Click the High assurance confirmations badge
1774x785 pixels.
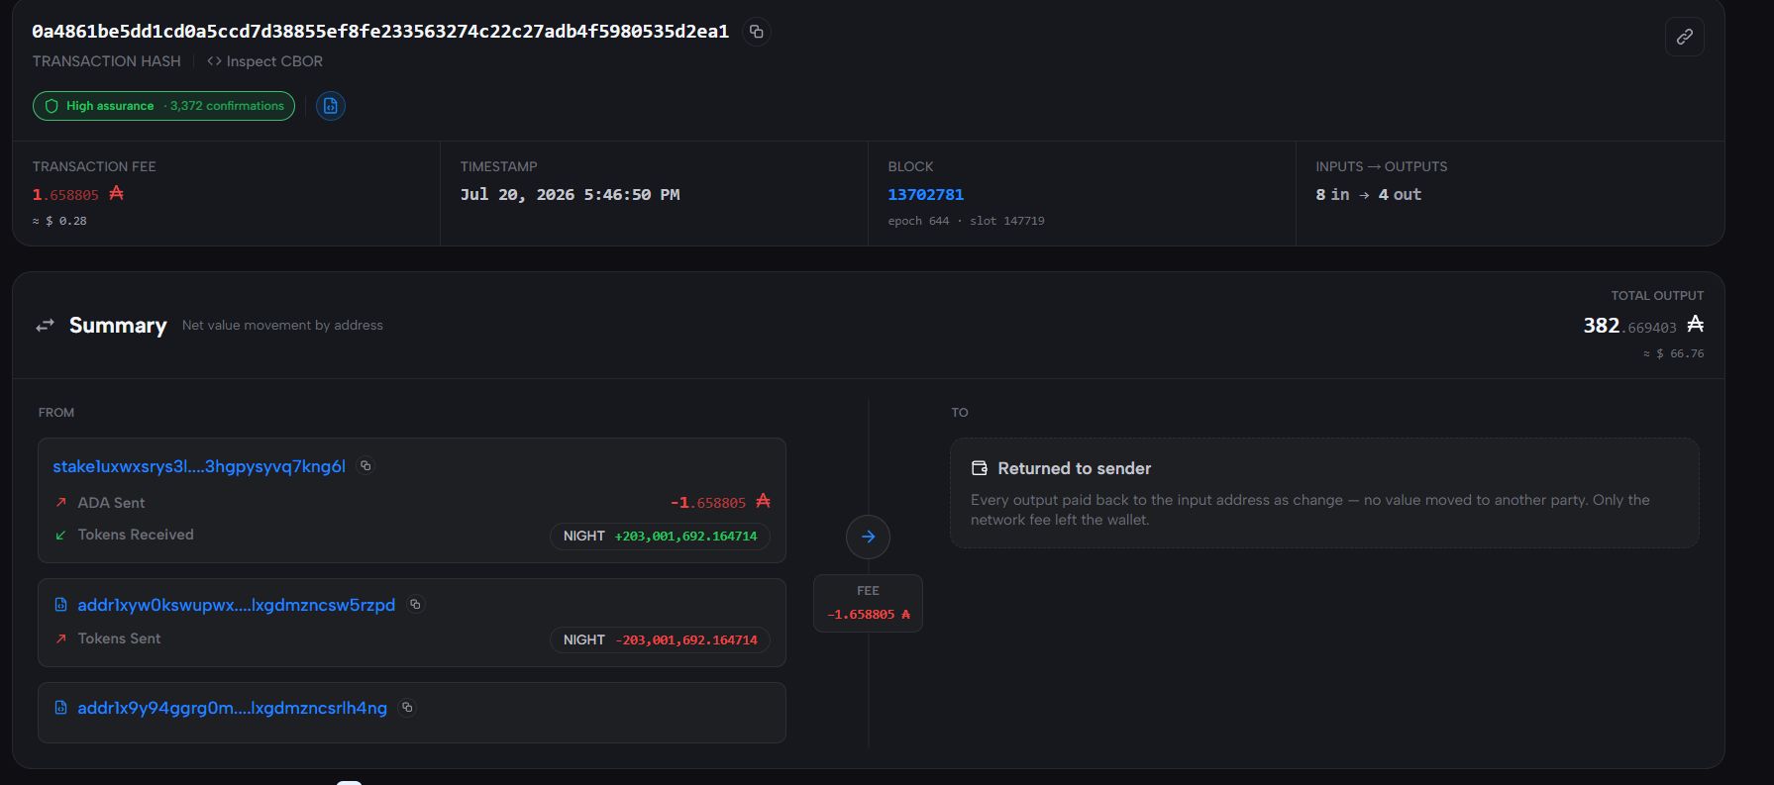(x=163, y=106)
